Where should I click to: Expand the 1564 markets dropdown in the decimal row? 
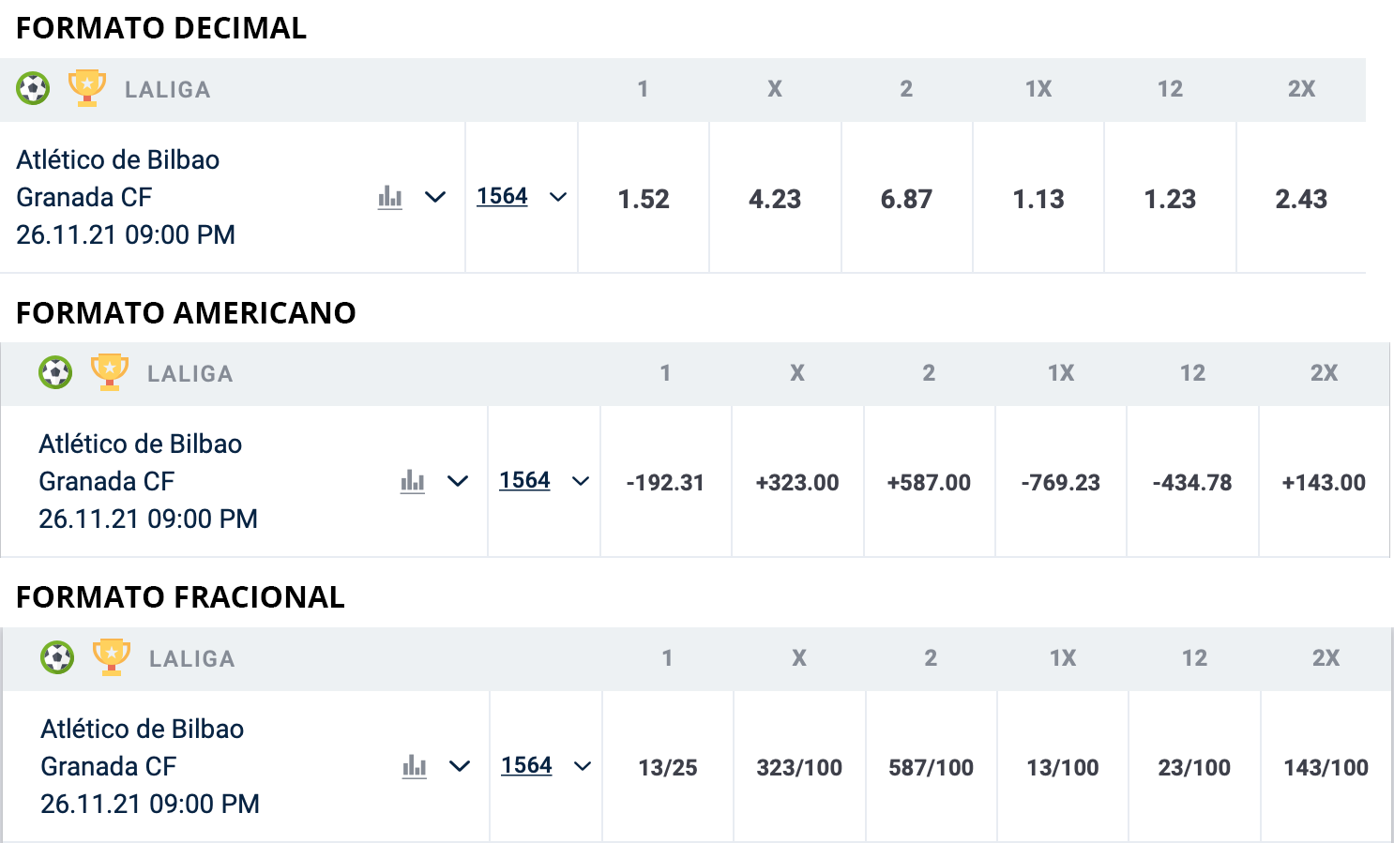pos(558,197)
